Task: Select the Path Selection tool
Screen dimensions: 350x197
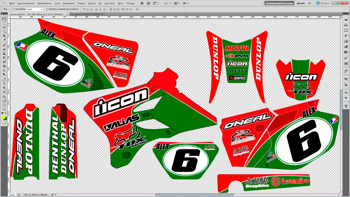Action: [x=4, y=88]
